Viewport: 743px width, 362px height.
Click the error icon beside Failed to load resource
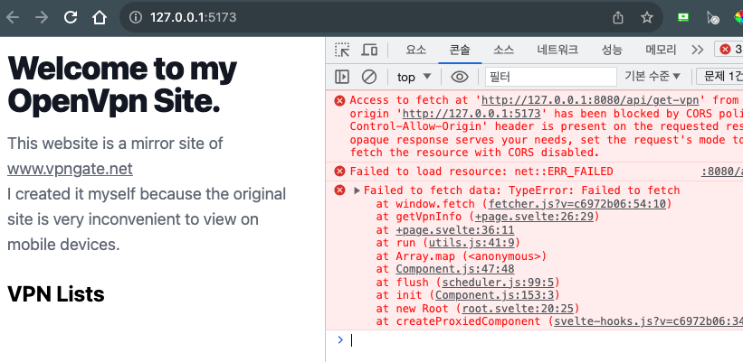tap(339, 172)
